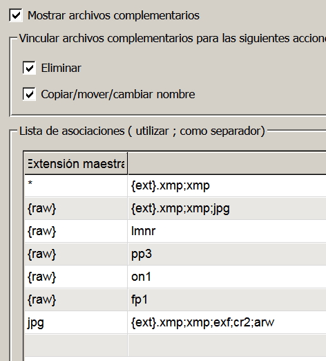The image size is (326, 361).
Task: Select the {ext}.xmp;xmp;jpg association cell
Action: [x=227, y=208]
